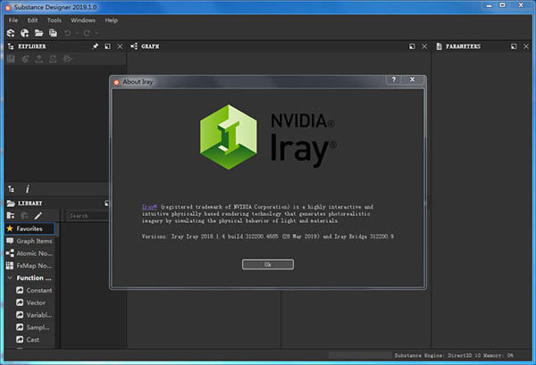
Task: Click the Library search field
Action: point(88,216)
